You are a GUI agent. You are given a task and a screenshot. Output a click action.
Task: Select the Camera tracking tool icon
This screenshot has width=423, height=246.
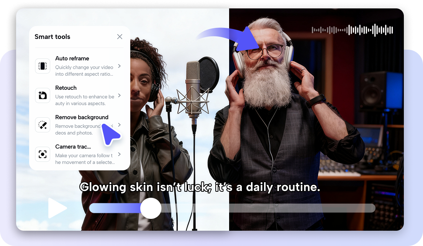point(42,154)
